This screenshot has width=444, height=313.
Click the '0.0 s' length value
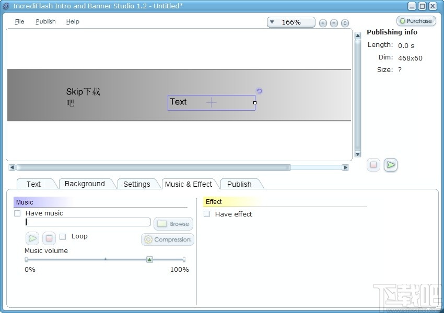pos(406,46)
